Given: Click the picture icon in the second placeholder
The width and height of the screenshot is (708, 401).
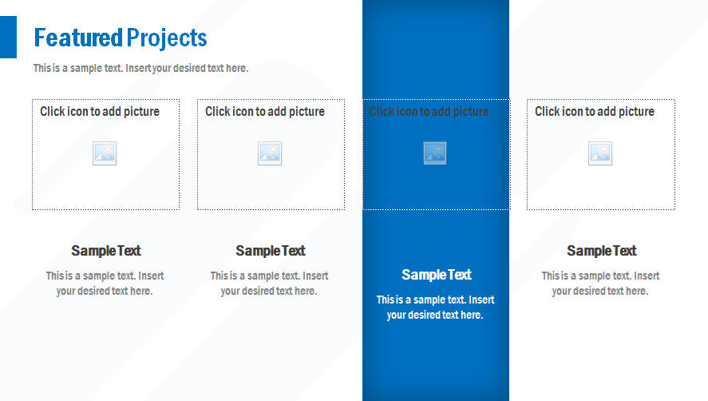Looking at the screenshot, I should [270, 153].
